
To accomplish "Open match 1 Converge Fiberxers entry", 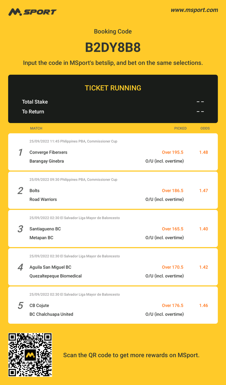I will click(x=113, y=152).
